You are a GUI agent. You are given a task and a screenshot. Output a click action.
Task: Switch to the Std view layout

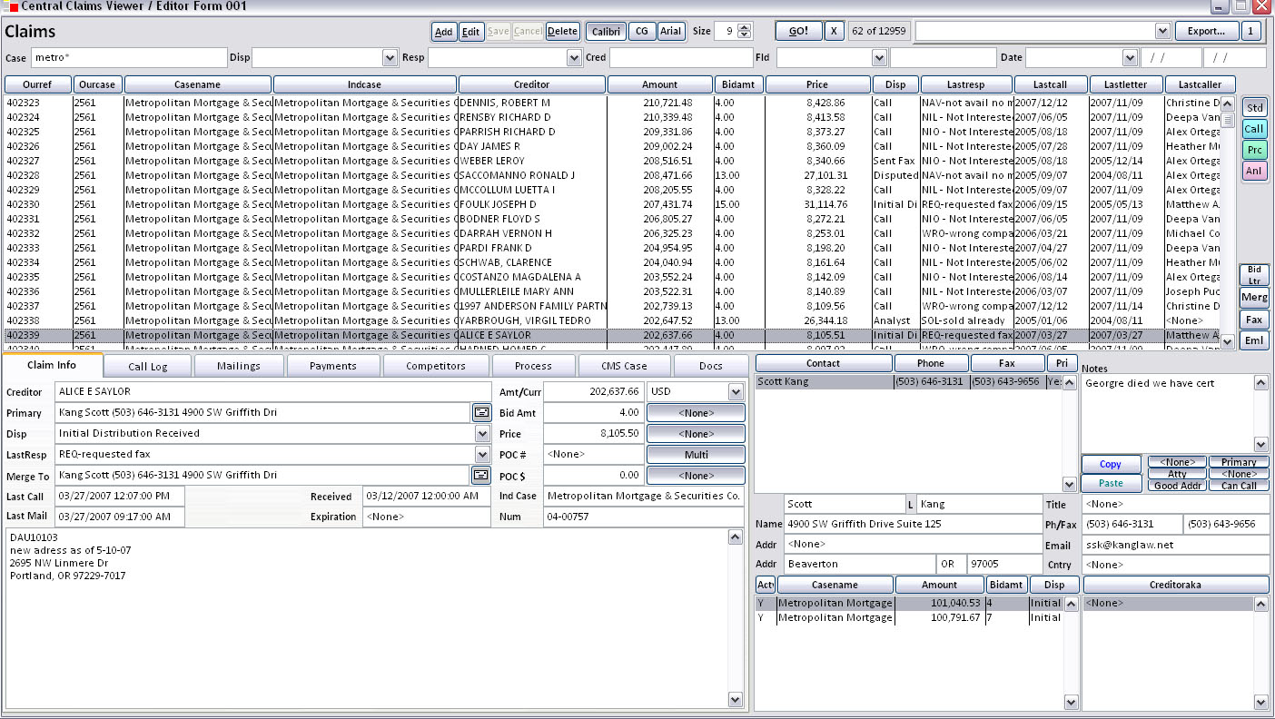coord(1254,108)
